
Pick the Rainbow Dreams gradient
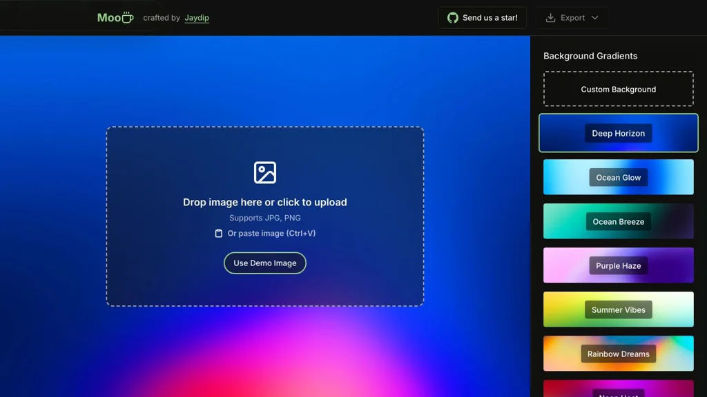click(618, 354)
